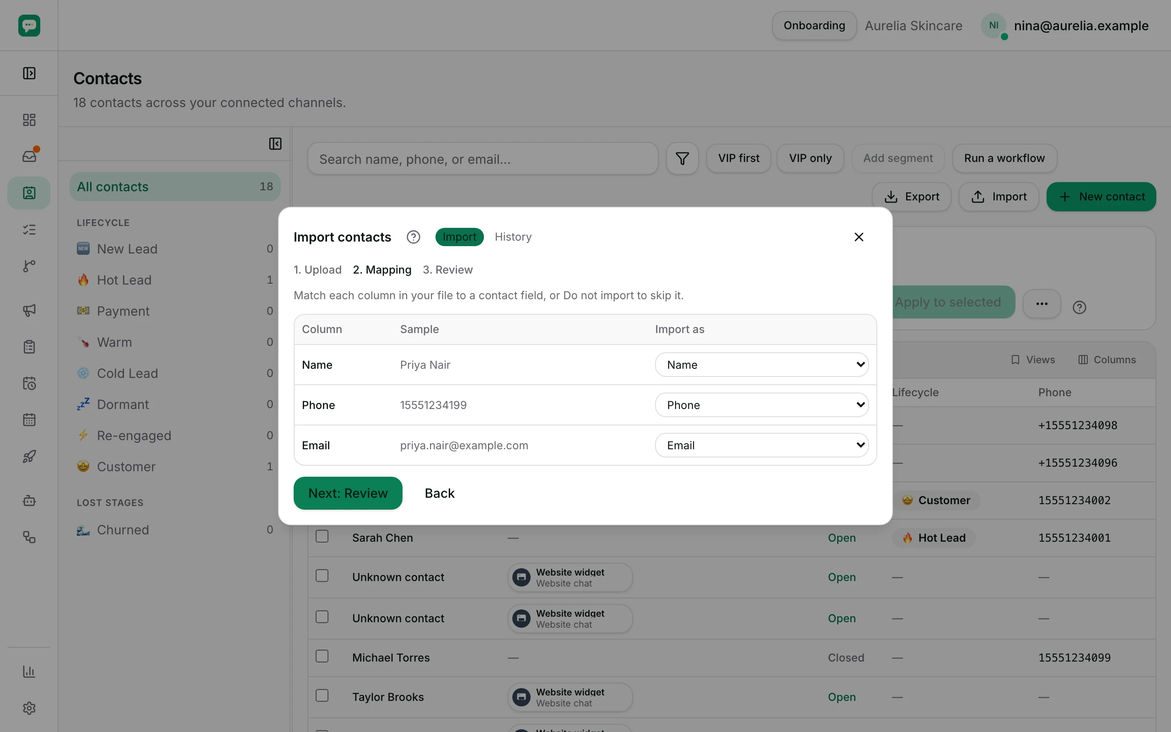This screenshot has height=732, width=1171.
Task: Open the workflow branch icon in sidebar
Action: pyautogui.click(x=29, y=266)
